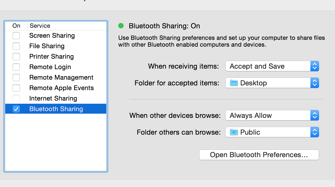Toggle the Remote Login checkbox

tap(16, 67)
